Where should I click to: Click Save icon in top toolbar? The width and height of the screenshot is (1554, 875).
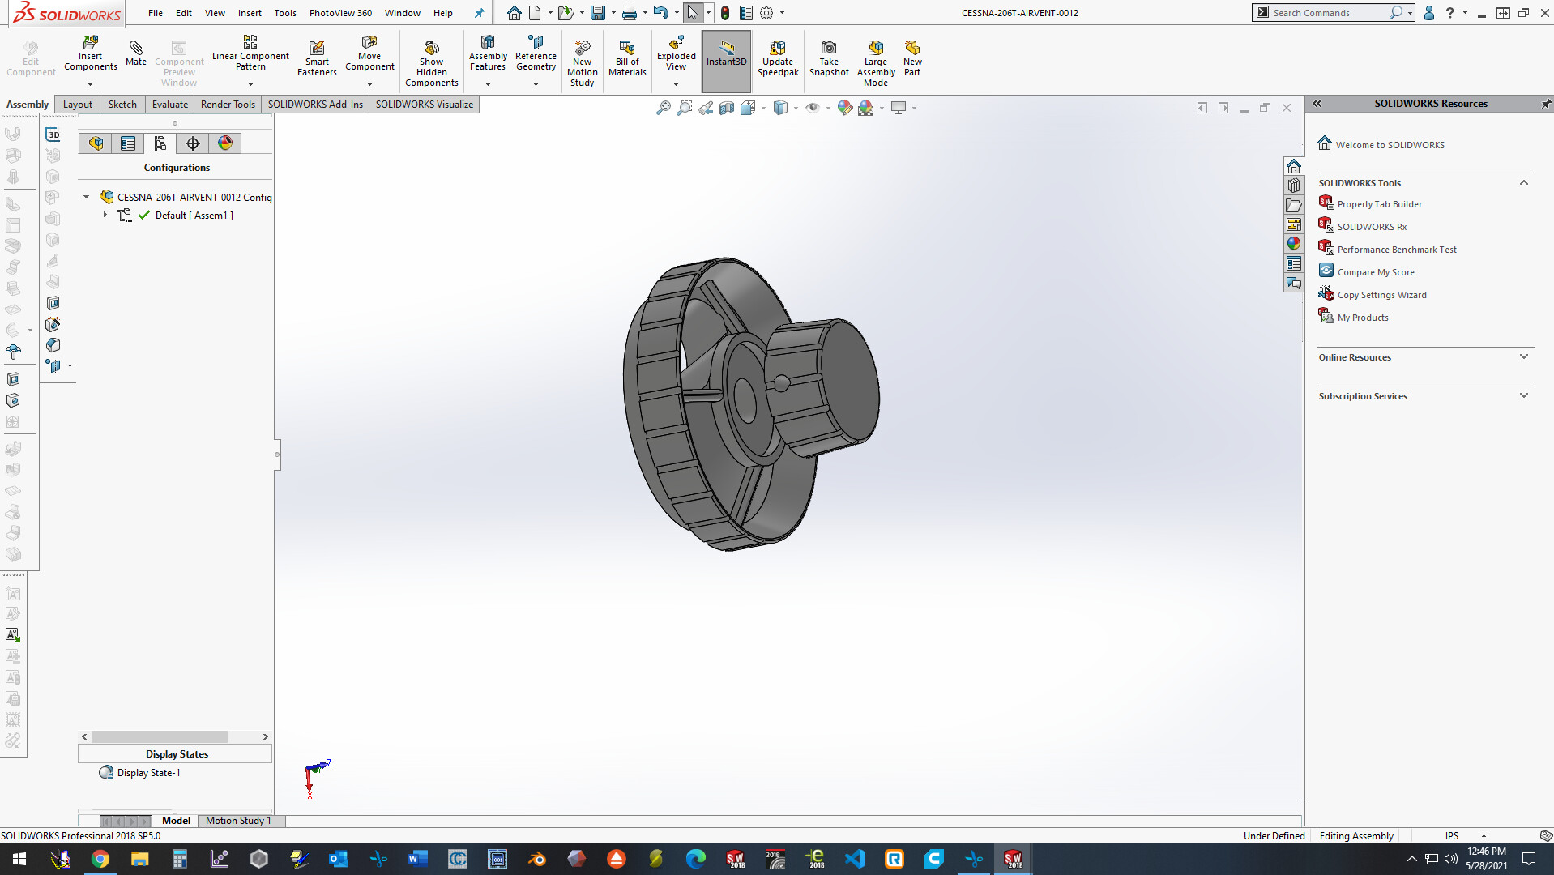coord(598,13)
